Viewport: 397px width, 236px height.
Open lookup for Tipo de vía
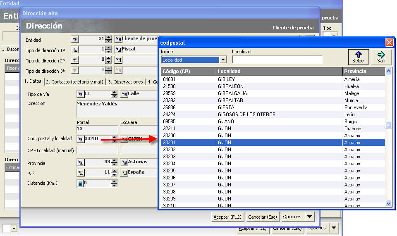[x=81, y=94]
